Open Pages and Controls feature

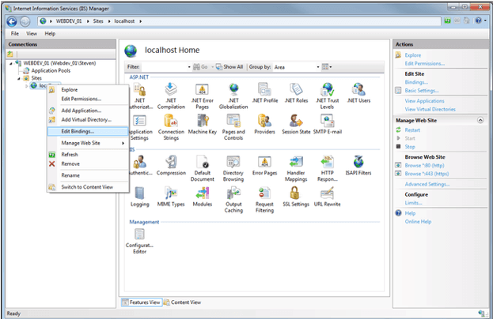pyautogui.click(x=233, y=126)
